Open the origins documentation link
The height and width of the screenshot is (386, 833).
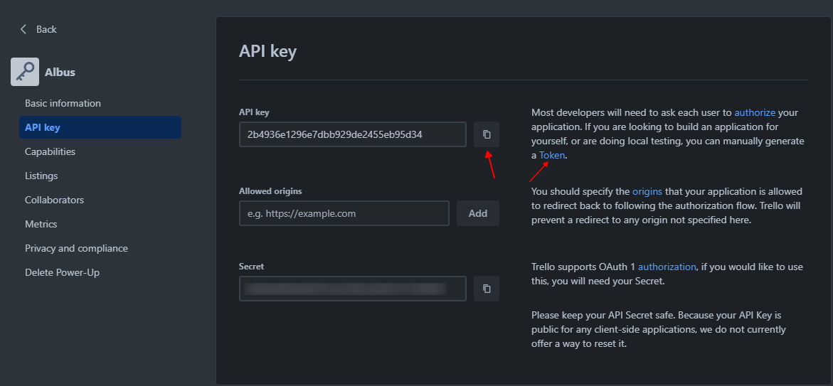(647, 191)
